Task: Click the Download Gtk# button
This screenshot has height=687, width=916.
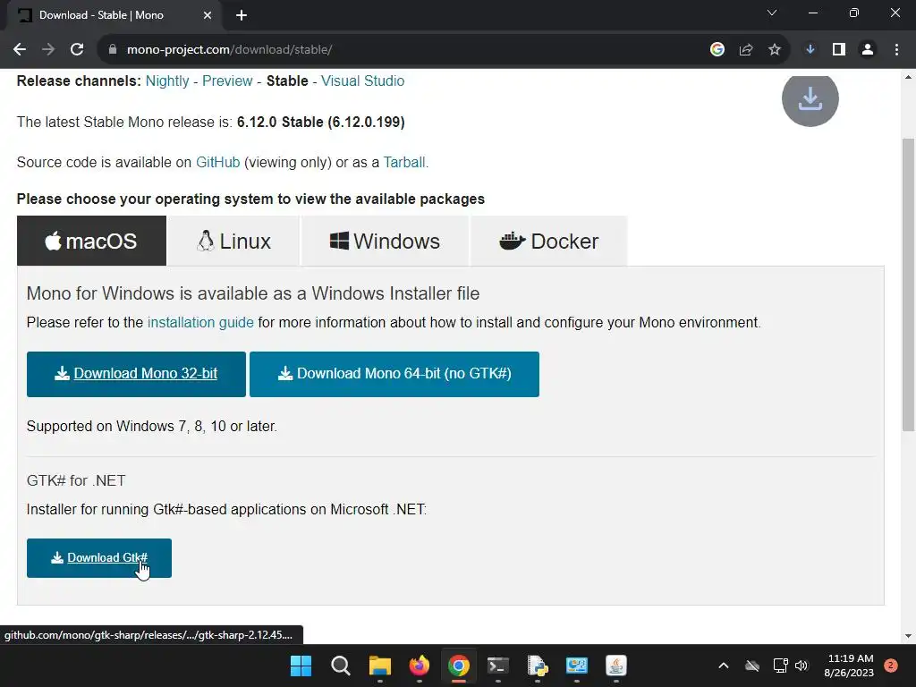Action: tap(99, 558)
